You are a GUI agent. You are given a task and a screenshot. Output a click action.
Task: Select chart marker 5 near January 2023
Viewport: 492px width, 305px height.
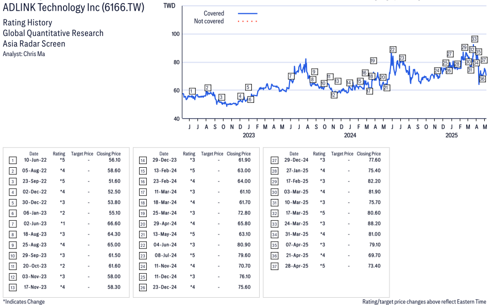pos(248,87)
